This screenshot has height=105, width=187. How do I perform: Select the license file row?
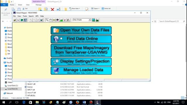coord(64,87)
